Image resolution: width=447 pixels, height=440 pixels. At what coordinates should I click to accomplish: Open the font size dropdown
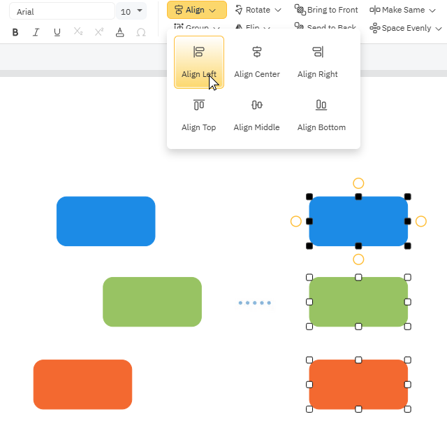click(131, 11)
